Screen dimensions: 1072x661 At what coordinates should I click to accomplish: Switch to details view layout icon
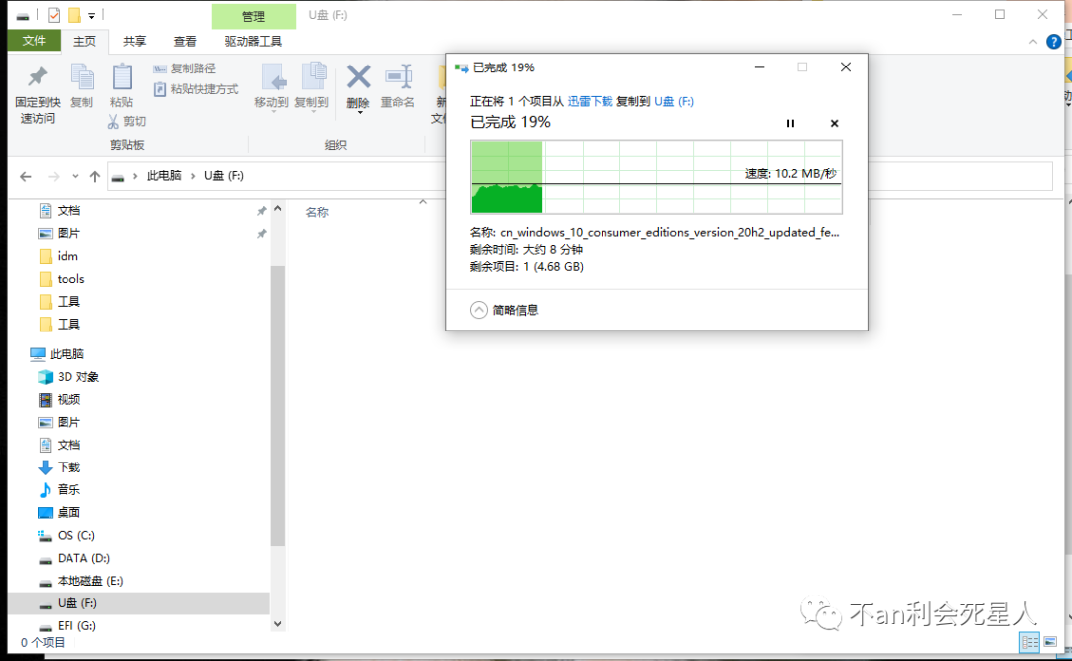point(1029,642)
